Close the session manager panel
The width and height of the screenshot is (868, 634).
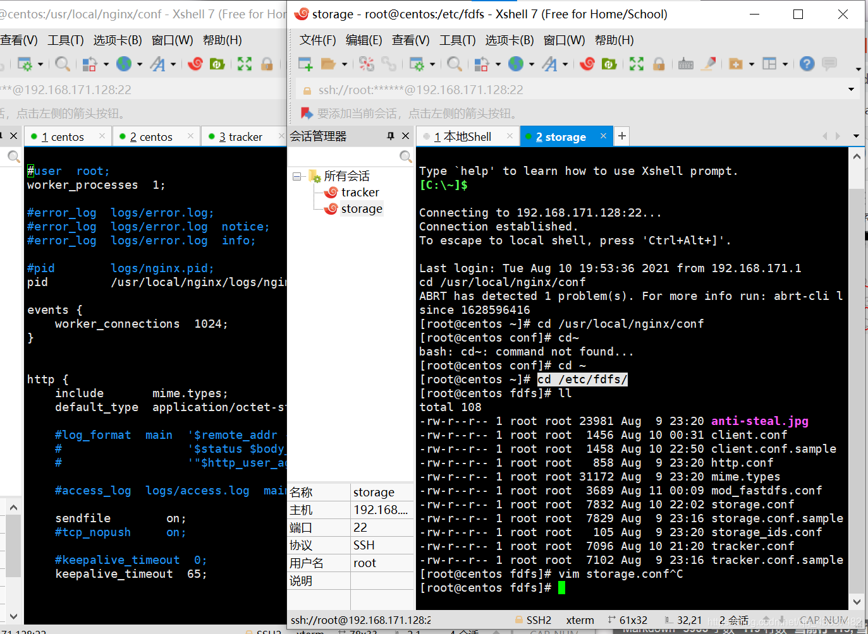coord(406,136)
